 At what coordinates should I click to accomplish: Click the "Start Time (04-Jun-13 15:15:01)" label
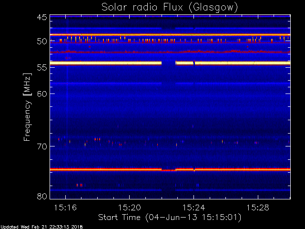pos(170,218)
